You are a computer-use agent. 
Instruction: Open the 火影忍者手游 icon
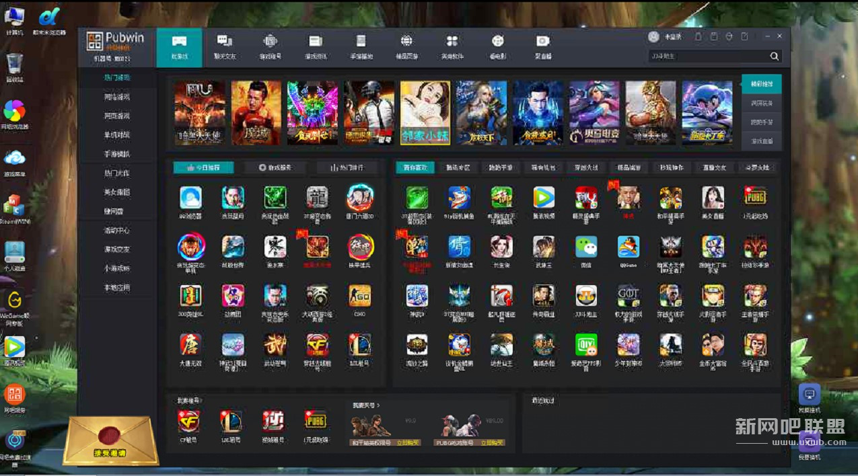pos(713,296)
